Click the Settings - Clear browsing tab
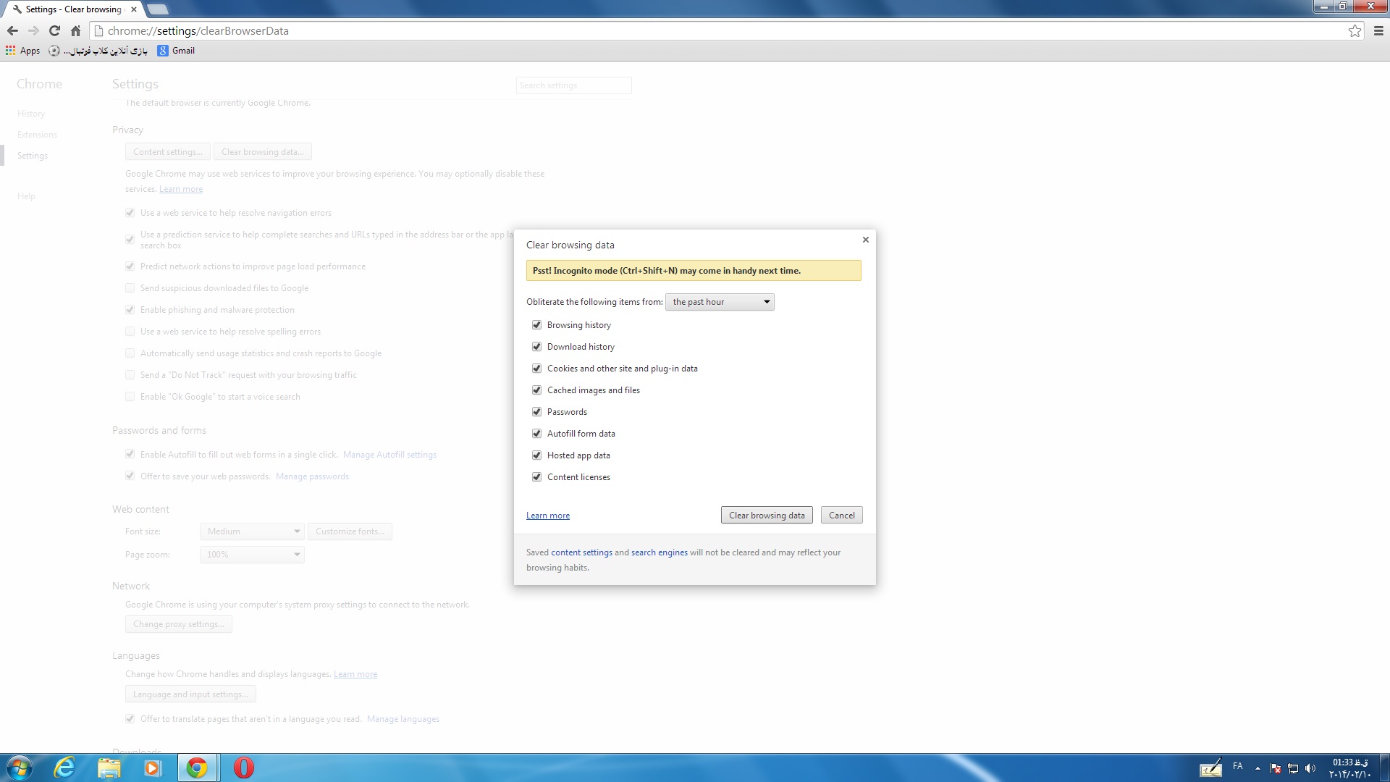The image size is (1390, 782). coord(72,9)
